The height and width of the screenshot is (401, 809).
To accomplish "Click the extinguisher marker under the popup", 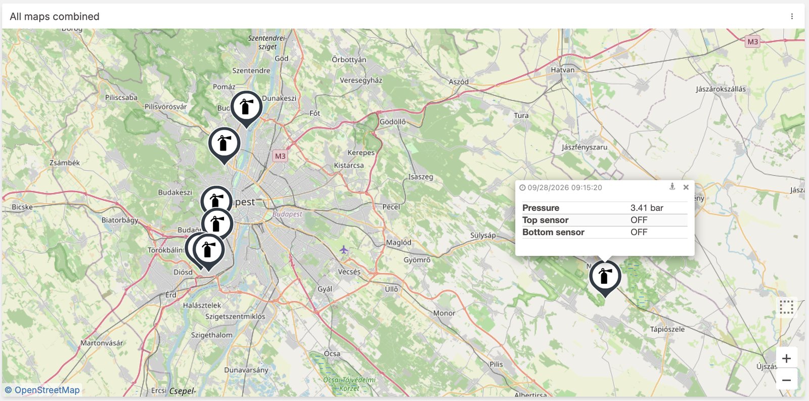I will (605, 278).
